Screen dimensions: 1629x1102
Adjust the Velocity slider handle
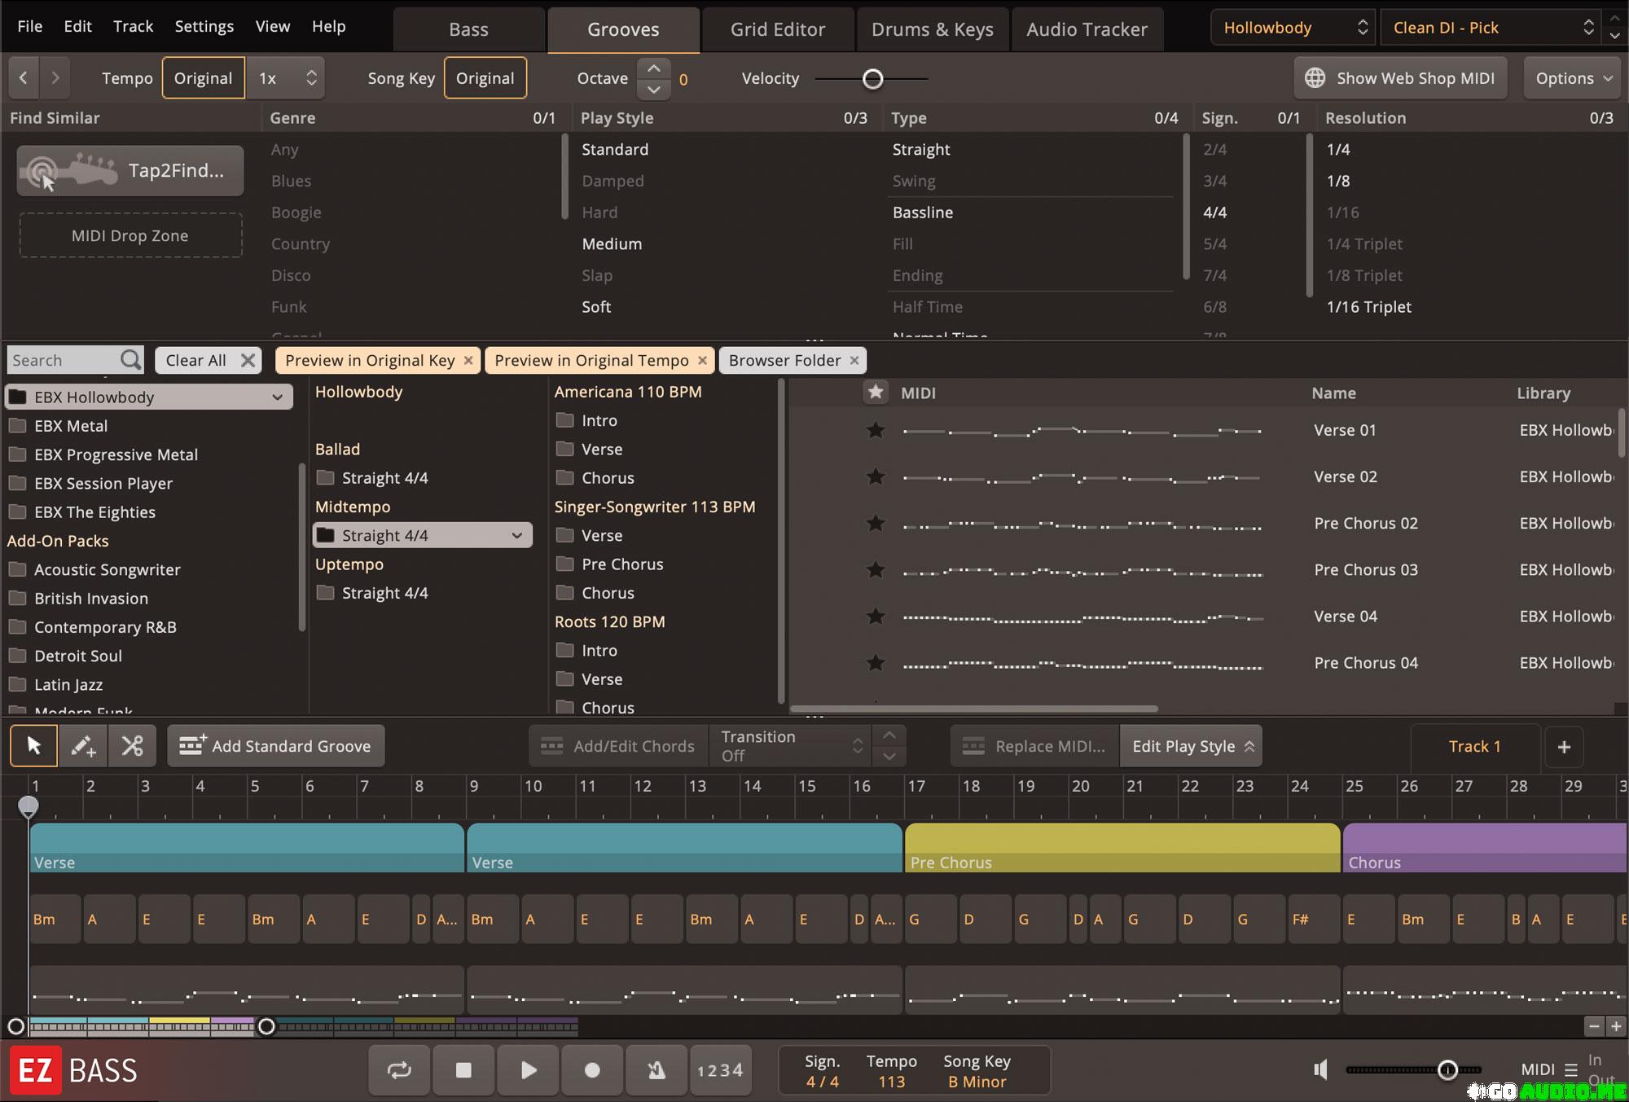(873, 79)
